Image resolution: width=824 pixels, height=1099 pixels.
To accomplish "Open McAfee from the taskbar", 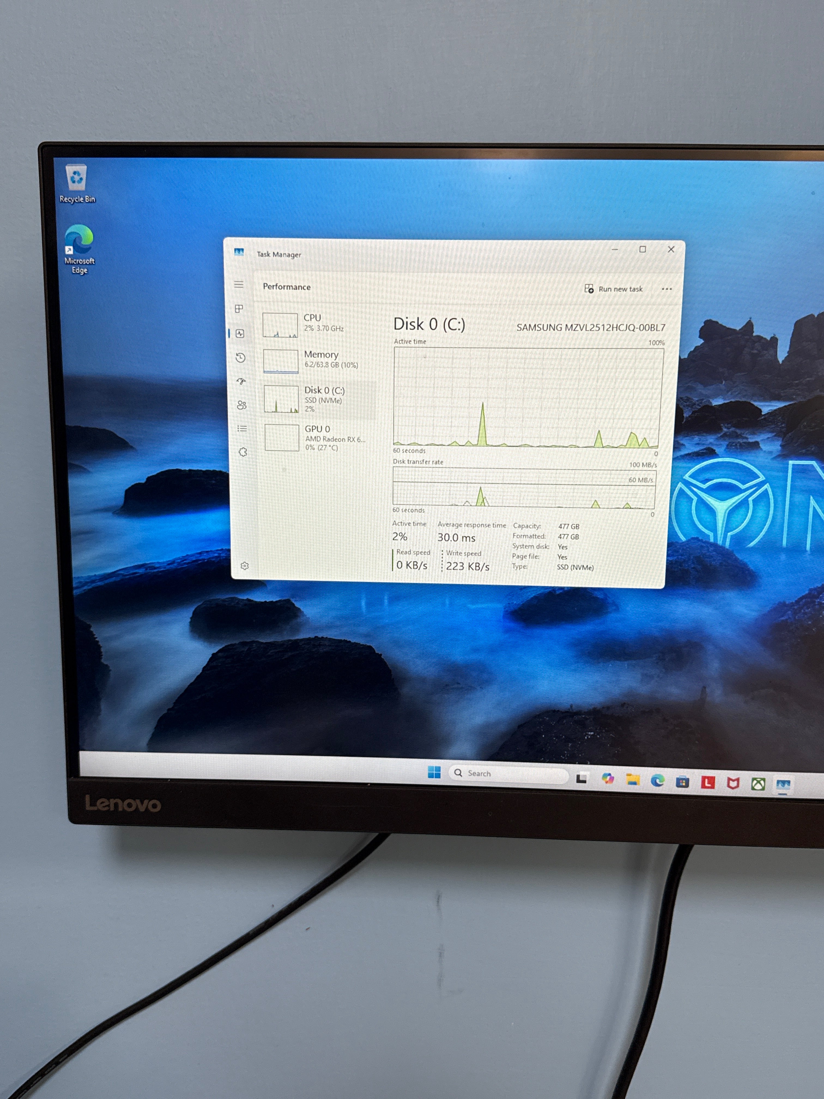I will pos(733,784).
